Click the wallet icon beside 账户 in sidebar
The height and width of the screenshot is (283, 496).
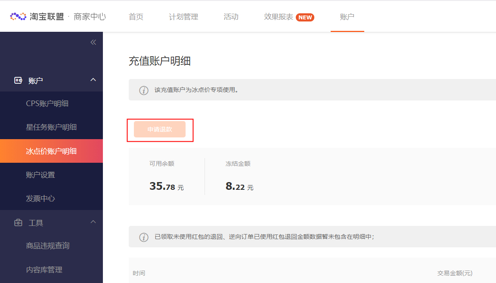coord(18,80)
